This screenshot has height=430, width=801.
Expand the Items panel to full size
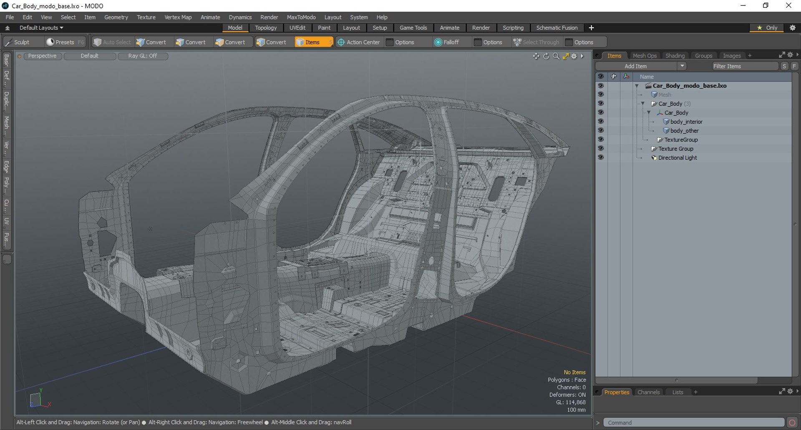782,55
